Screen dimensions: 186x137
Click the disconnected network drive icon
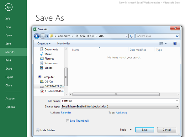pos(42,91)
